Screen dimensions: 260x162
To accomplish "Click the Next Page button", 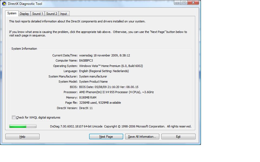I will [106, 137].
